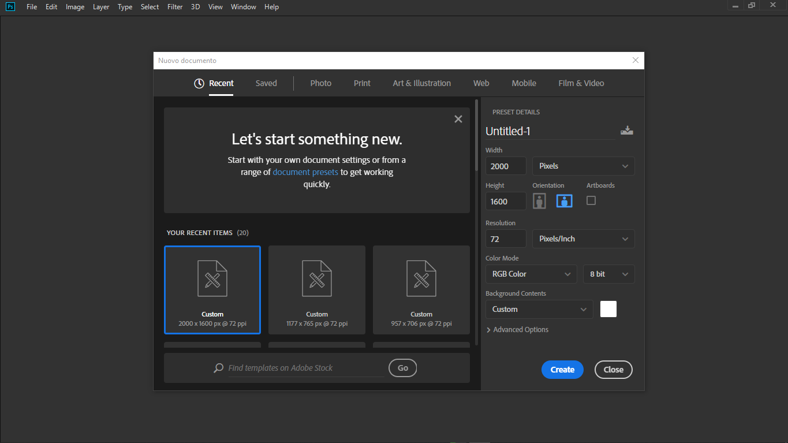Click the white background color swatch
788x443 pixels.
tap(608, 309)
